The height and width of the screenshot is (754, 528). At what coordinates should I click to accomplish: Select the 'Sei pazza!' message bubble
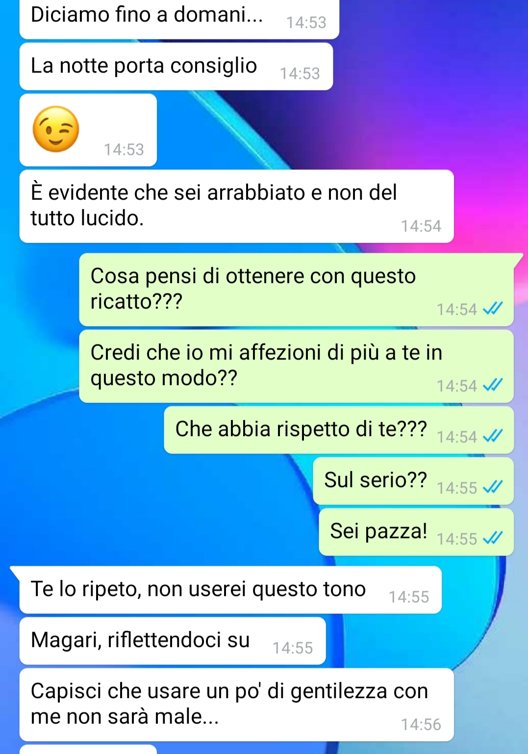pos(416,532)
